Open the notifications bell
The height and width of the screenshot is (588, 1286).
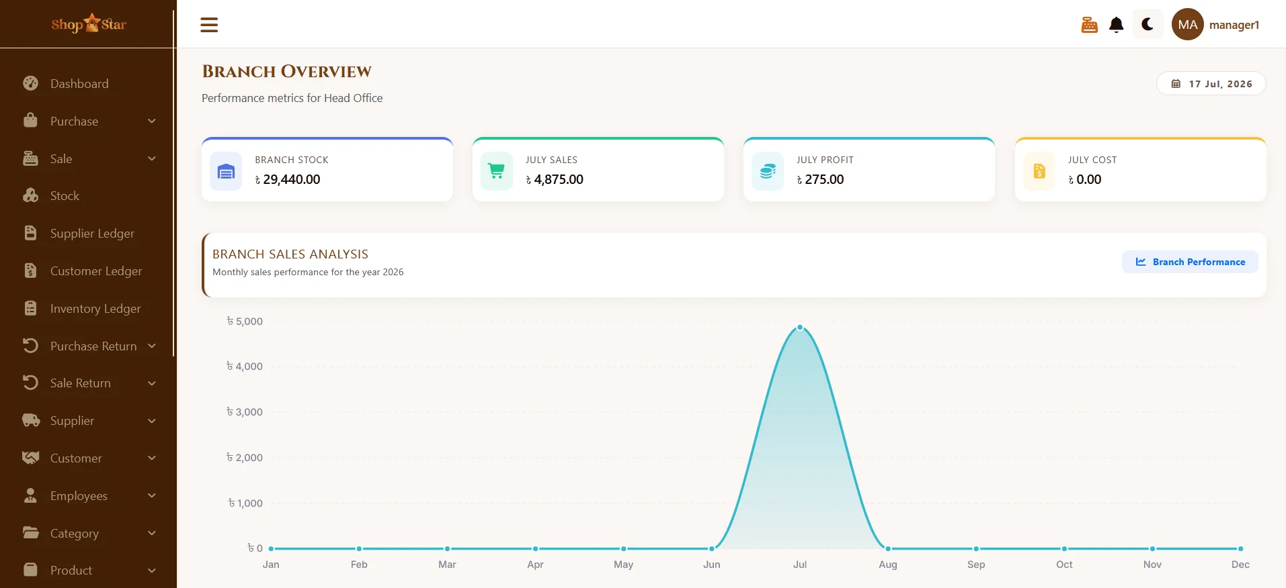point(1116,25)
